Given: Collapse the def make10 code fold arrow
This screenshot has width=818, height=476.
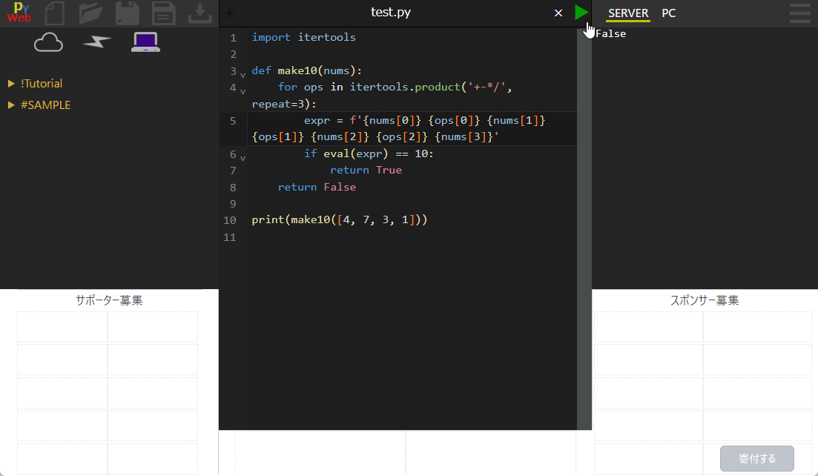Looking at the screenshot, I should click(x=243, y=75).
